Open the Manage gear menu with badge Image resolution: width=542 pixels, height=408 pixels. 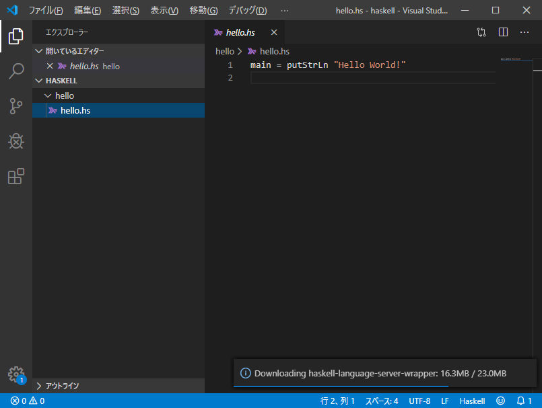tap(15, 374)
